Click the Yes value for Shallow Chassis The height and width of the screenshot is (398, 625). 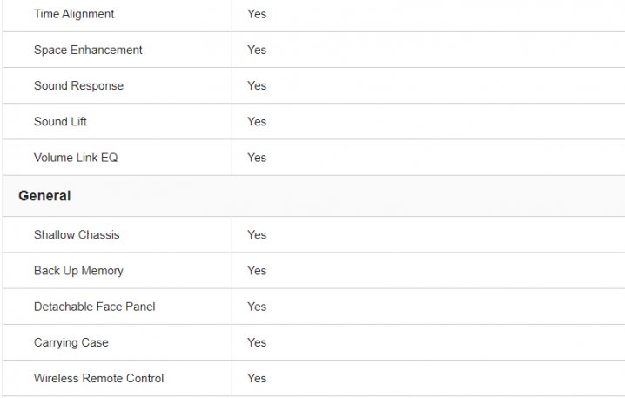point(257,234)
